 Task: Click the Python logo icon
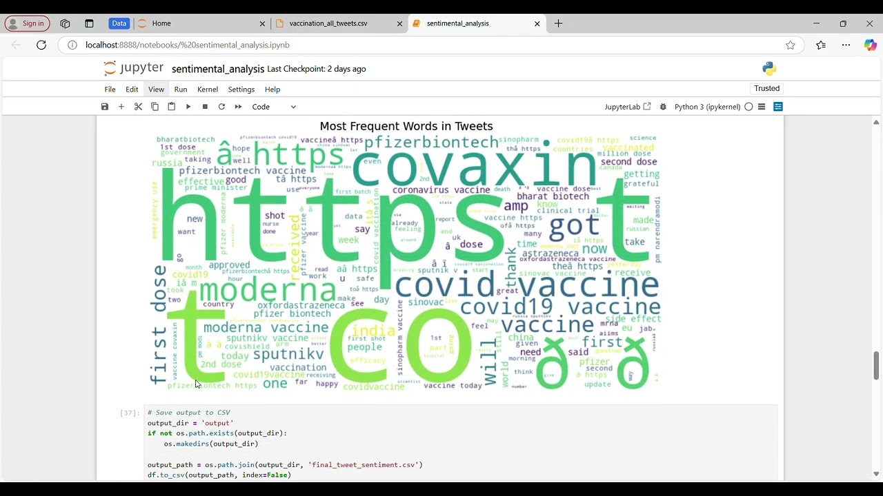769,68
